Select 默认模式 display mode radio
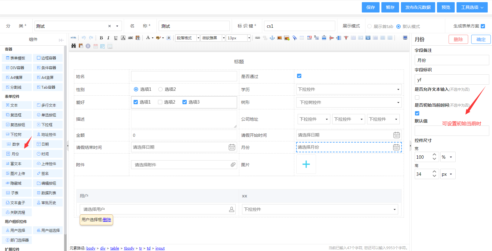This screenshot has width=492, height=251. tap(398, 27)
